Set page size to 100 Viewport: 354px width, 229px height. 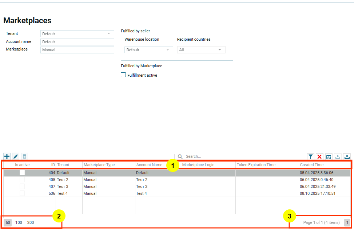coord(19,222)
